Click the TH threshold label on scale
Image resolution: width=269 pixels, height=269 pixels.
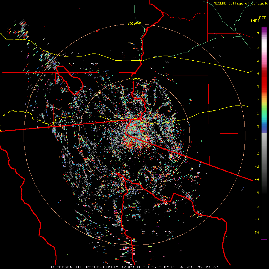click(257, 233)
